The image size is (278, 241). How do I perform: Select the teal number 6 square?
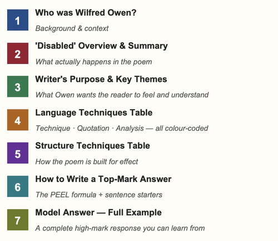click(x=18, y=186)
